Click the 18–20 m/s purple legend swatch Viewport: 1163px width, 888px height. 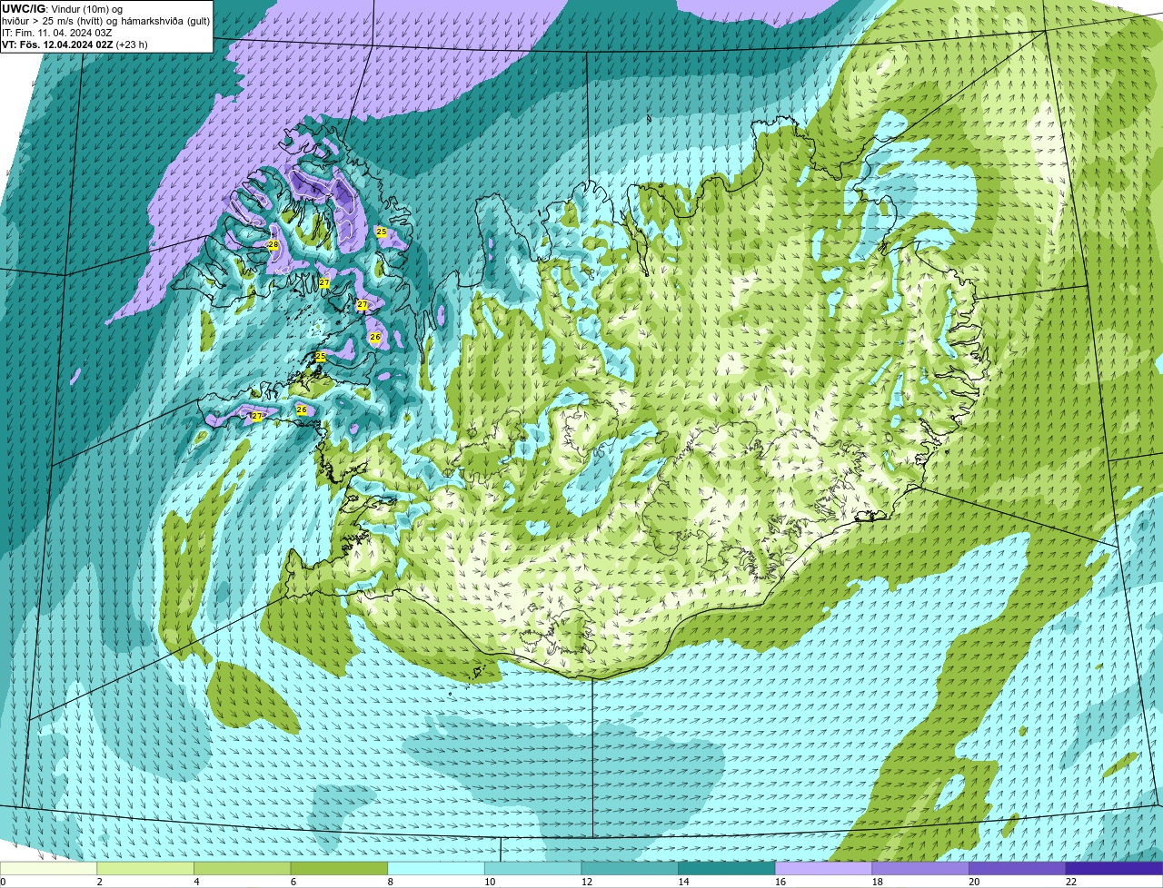[920, 868]
